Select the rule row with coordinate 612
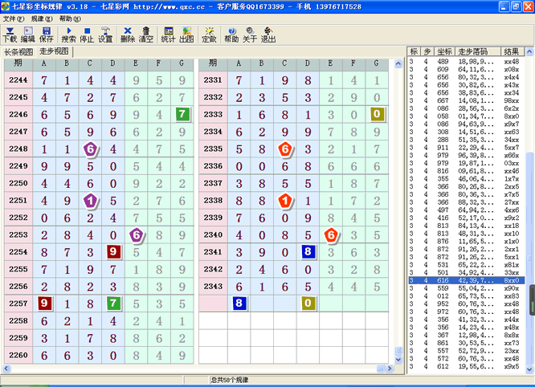This screenshot has height=387, width=535. 466,366
